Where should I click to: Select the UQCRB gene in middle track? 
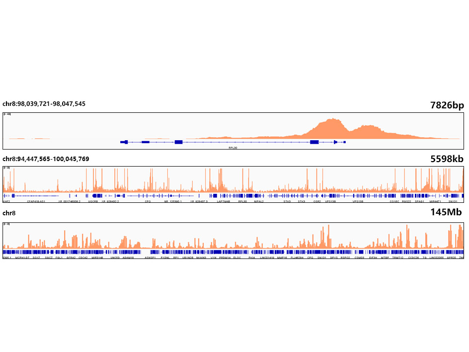point(93,202)
